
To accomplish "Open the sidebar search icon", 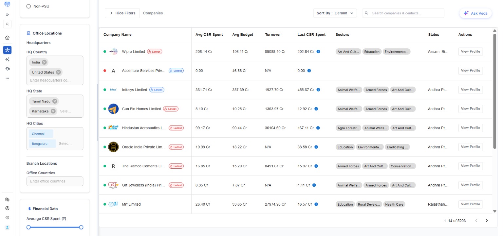I will [7, 24].
